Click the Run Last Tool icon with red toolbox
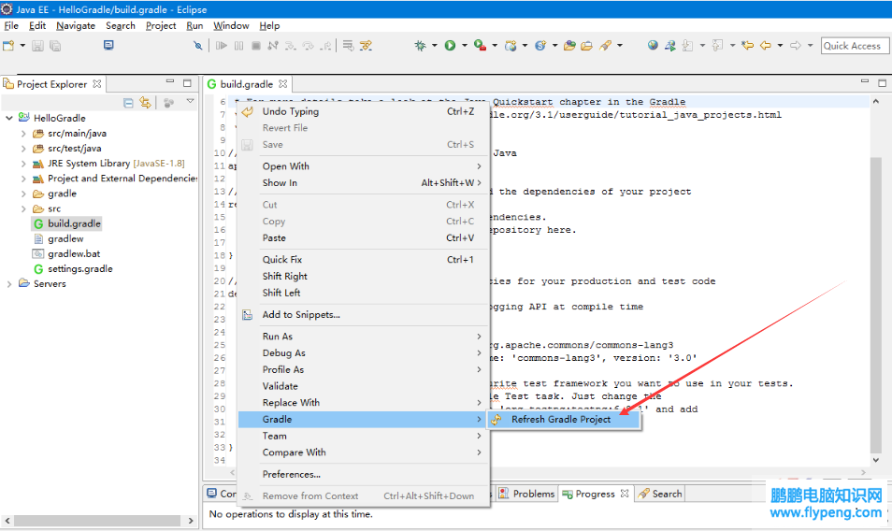Viewport: 892px width, 531px height. point(481,46)
